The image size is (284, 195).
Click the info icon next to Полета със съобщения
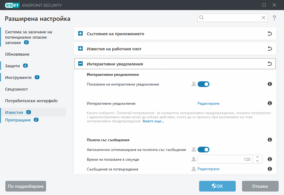click(270, 140)
